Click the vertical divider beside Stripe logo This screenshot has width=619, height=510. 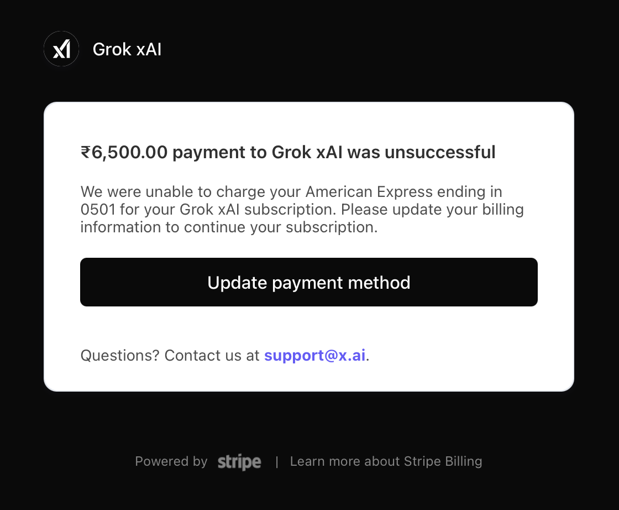(277, 462)
